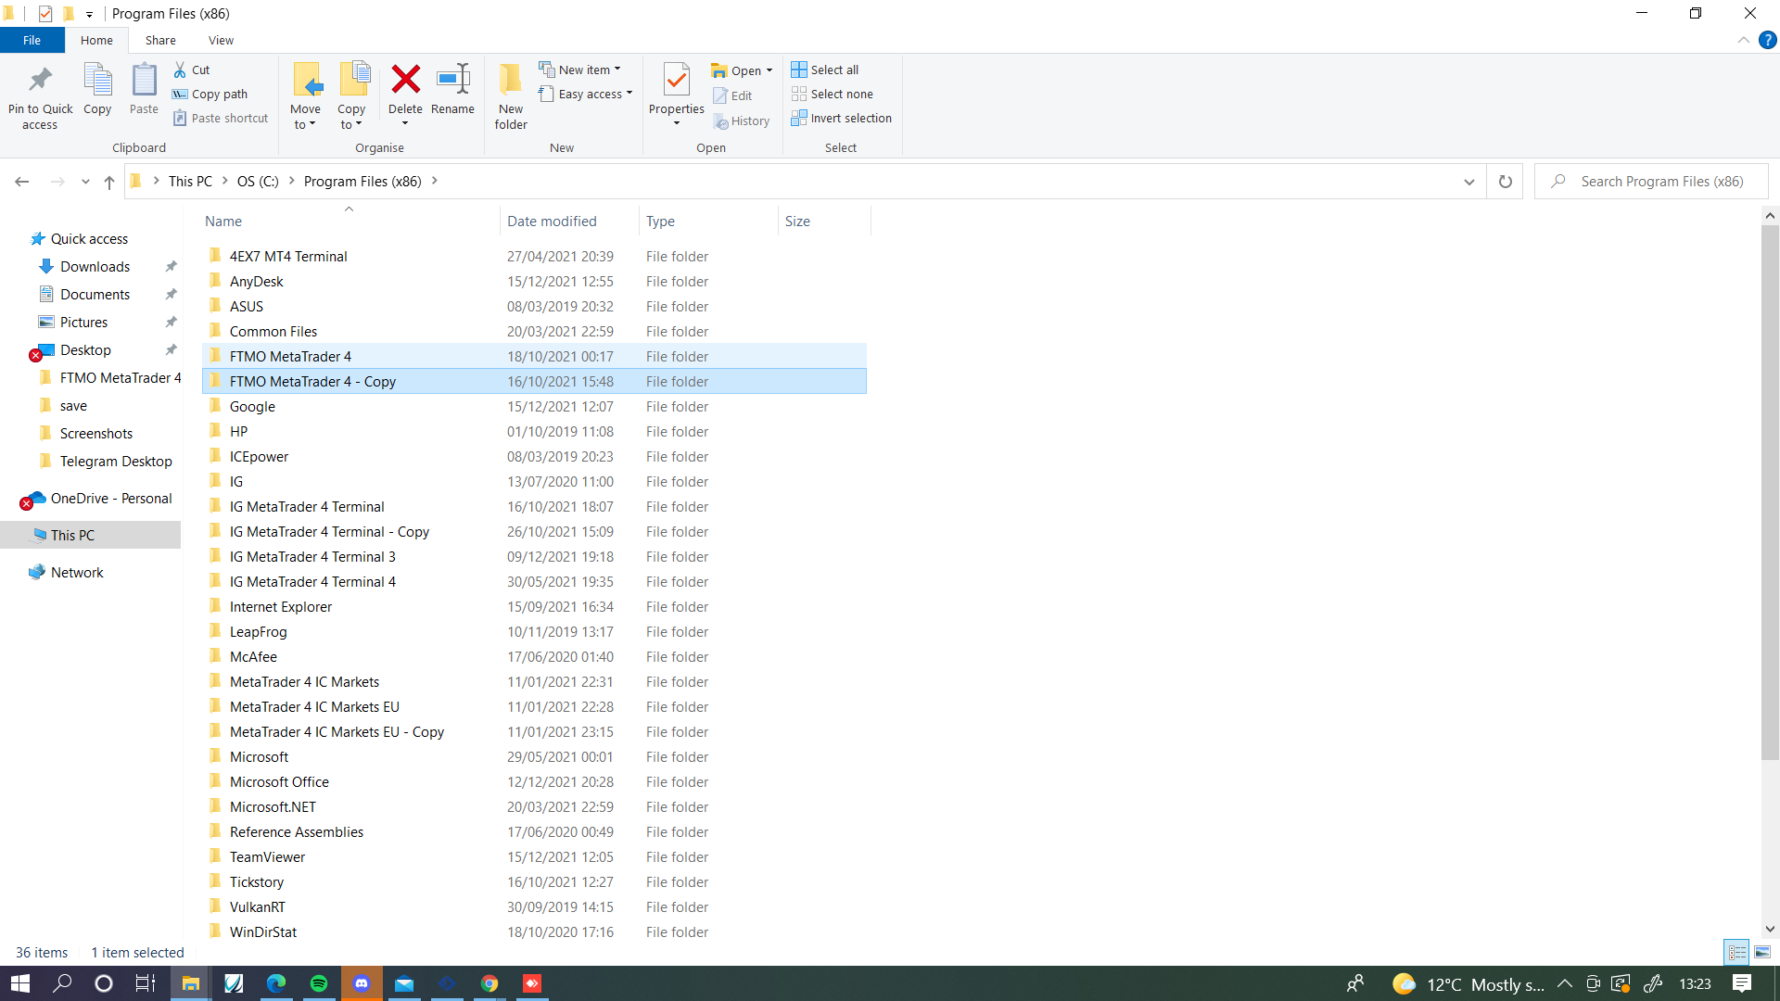Expand the address bar history dropdown

[1469, 182]
